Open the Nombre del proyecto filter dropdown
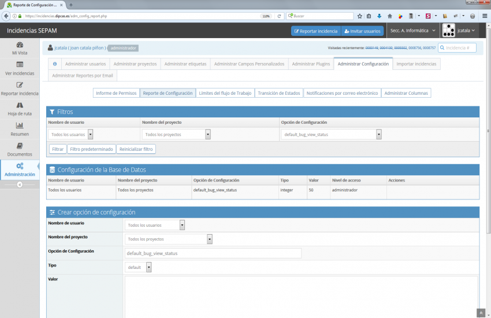 (176, 134)
